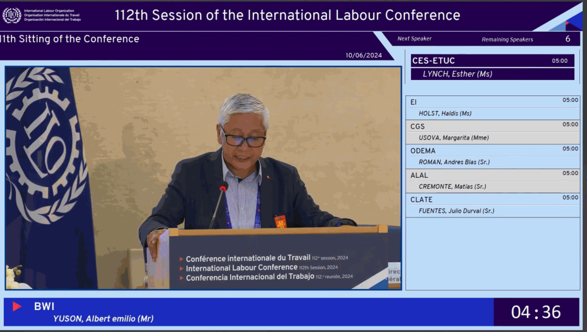
Task: Click the 'Remaining Speakers' label
Action: click(x=508, y=39)
